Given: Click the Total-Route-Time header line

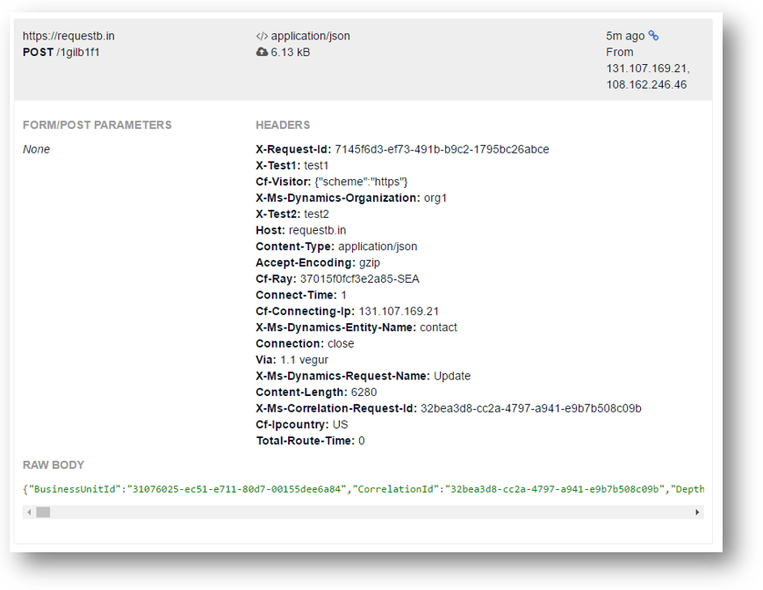Looking at the screenshot, I should pyautogui.click(x=310, y=441).
